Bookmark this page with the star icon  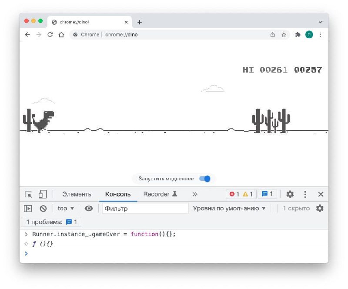point(284,35)
